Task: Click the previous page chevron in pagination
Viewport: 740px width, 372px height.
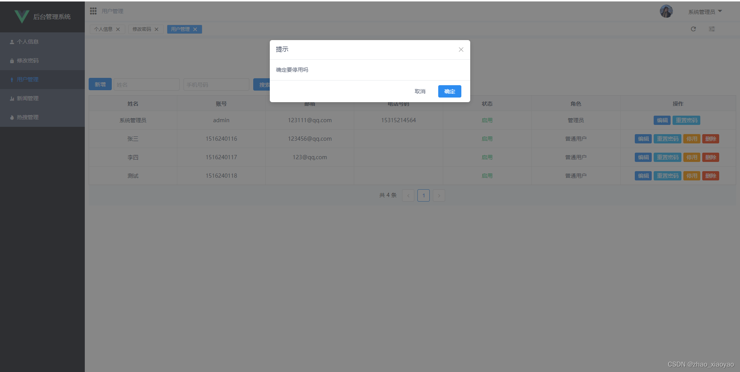Action: [408, 195]
